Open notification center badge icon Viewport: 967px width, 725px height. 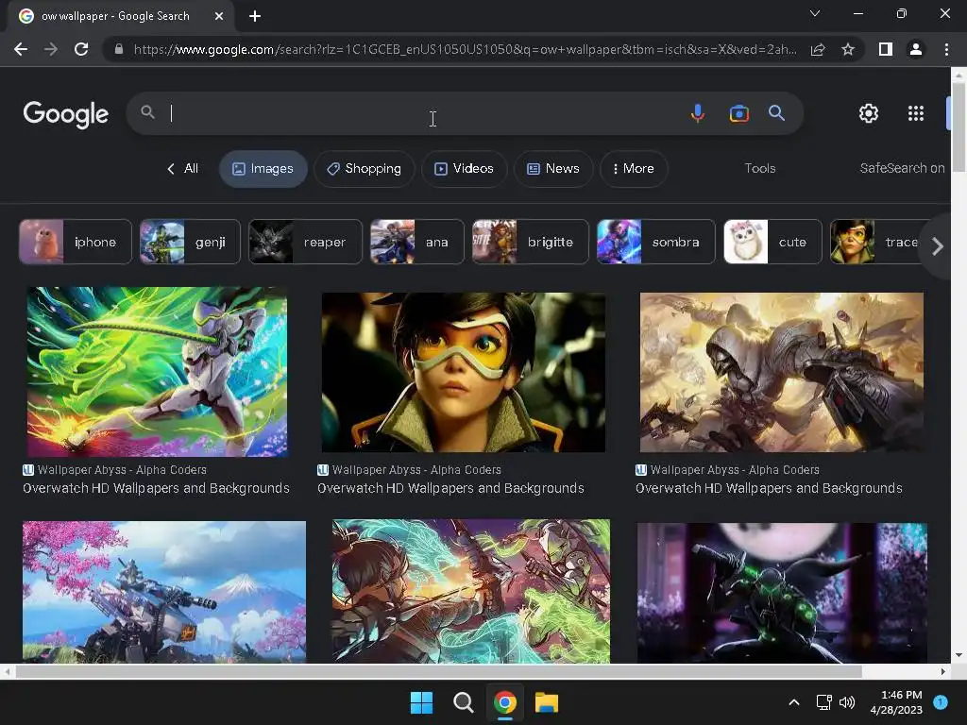tap(941, 702)
